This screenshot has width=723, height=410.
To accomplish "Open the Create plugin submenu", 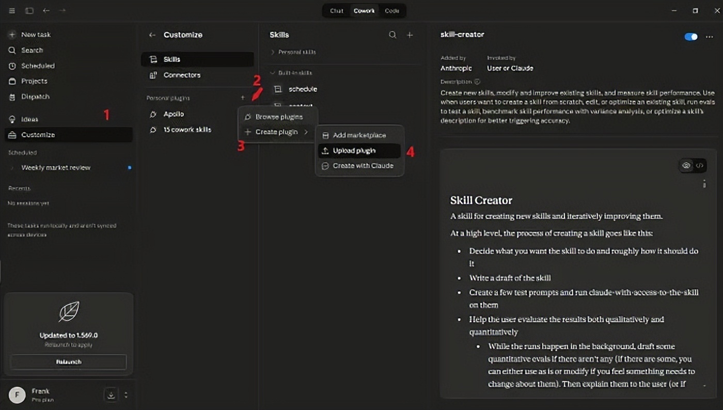I will 278,132.
